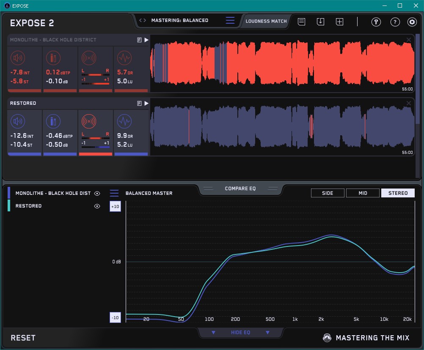Click the export report download icon
Image resolution: width=424 pixels, height=350 pixels.
tap(320, 22)
